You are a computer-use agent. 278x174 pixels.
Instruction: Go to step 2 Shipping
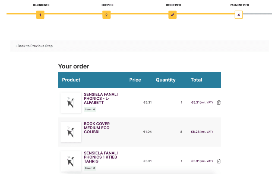point(106,15)
